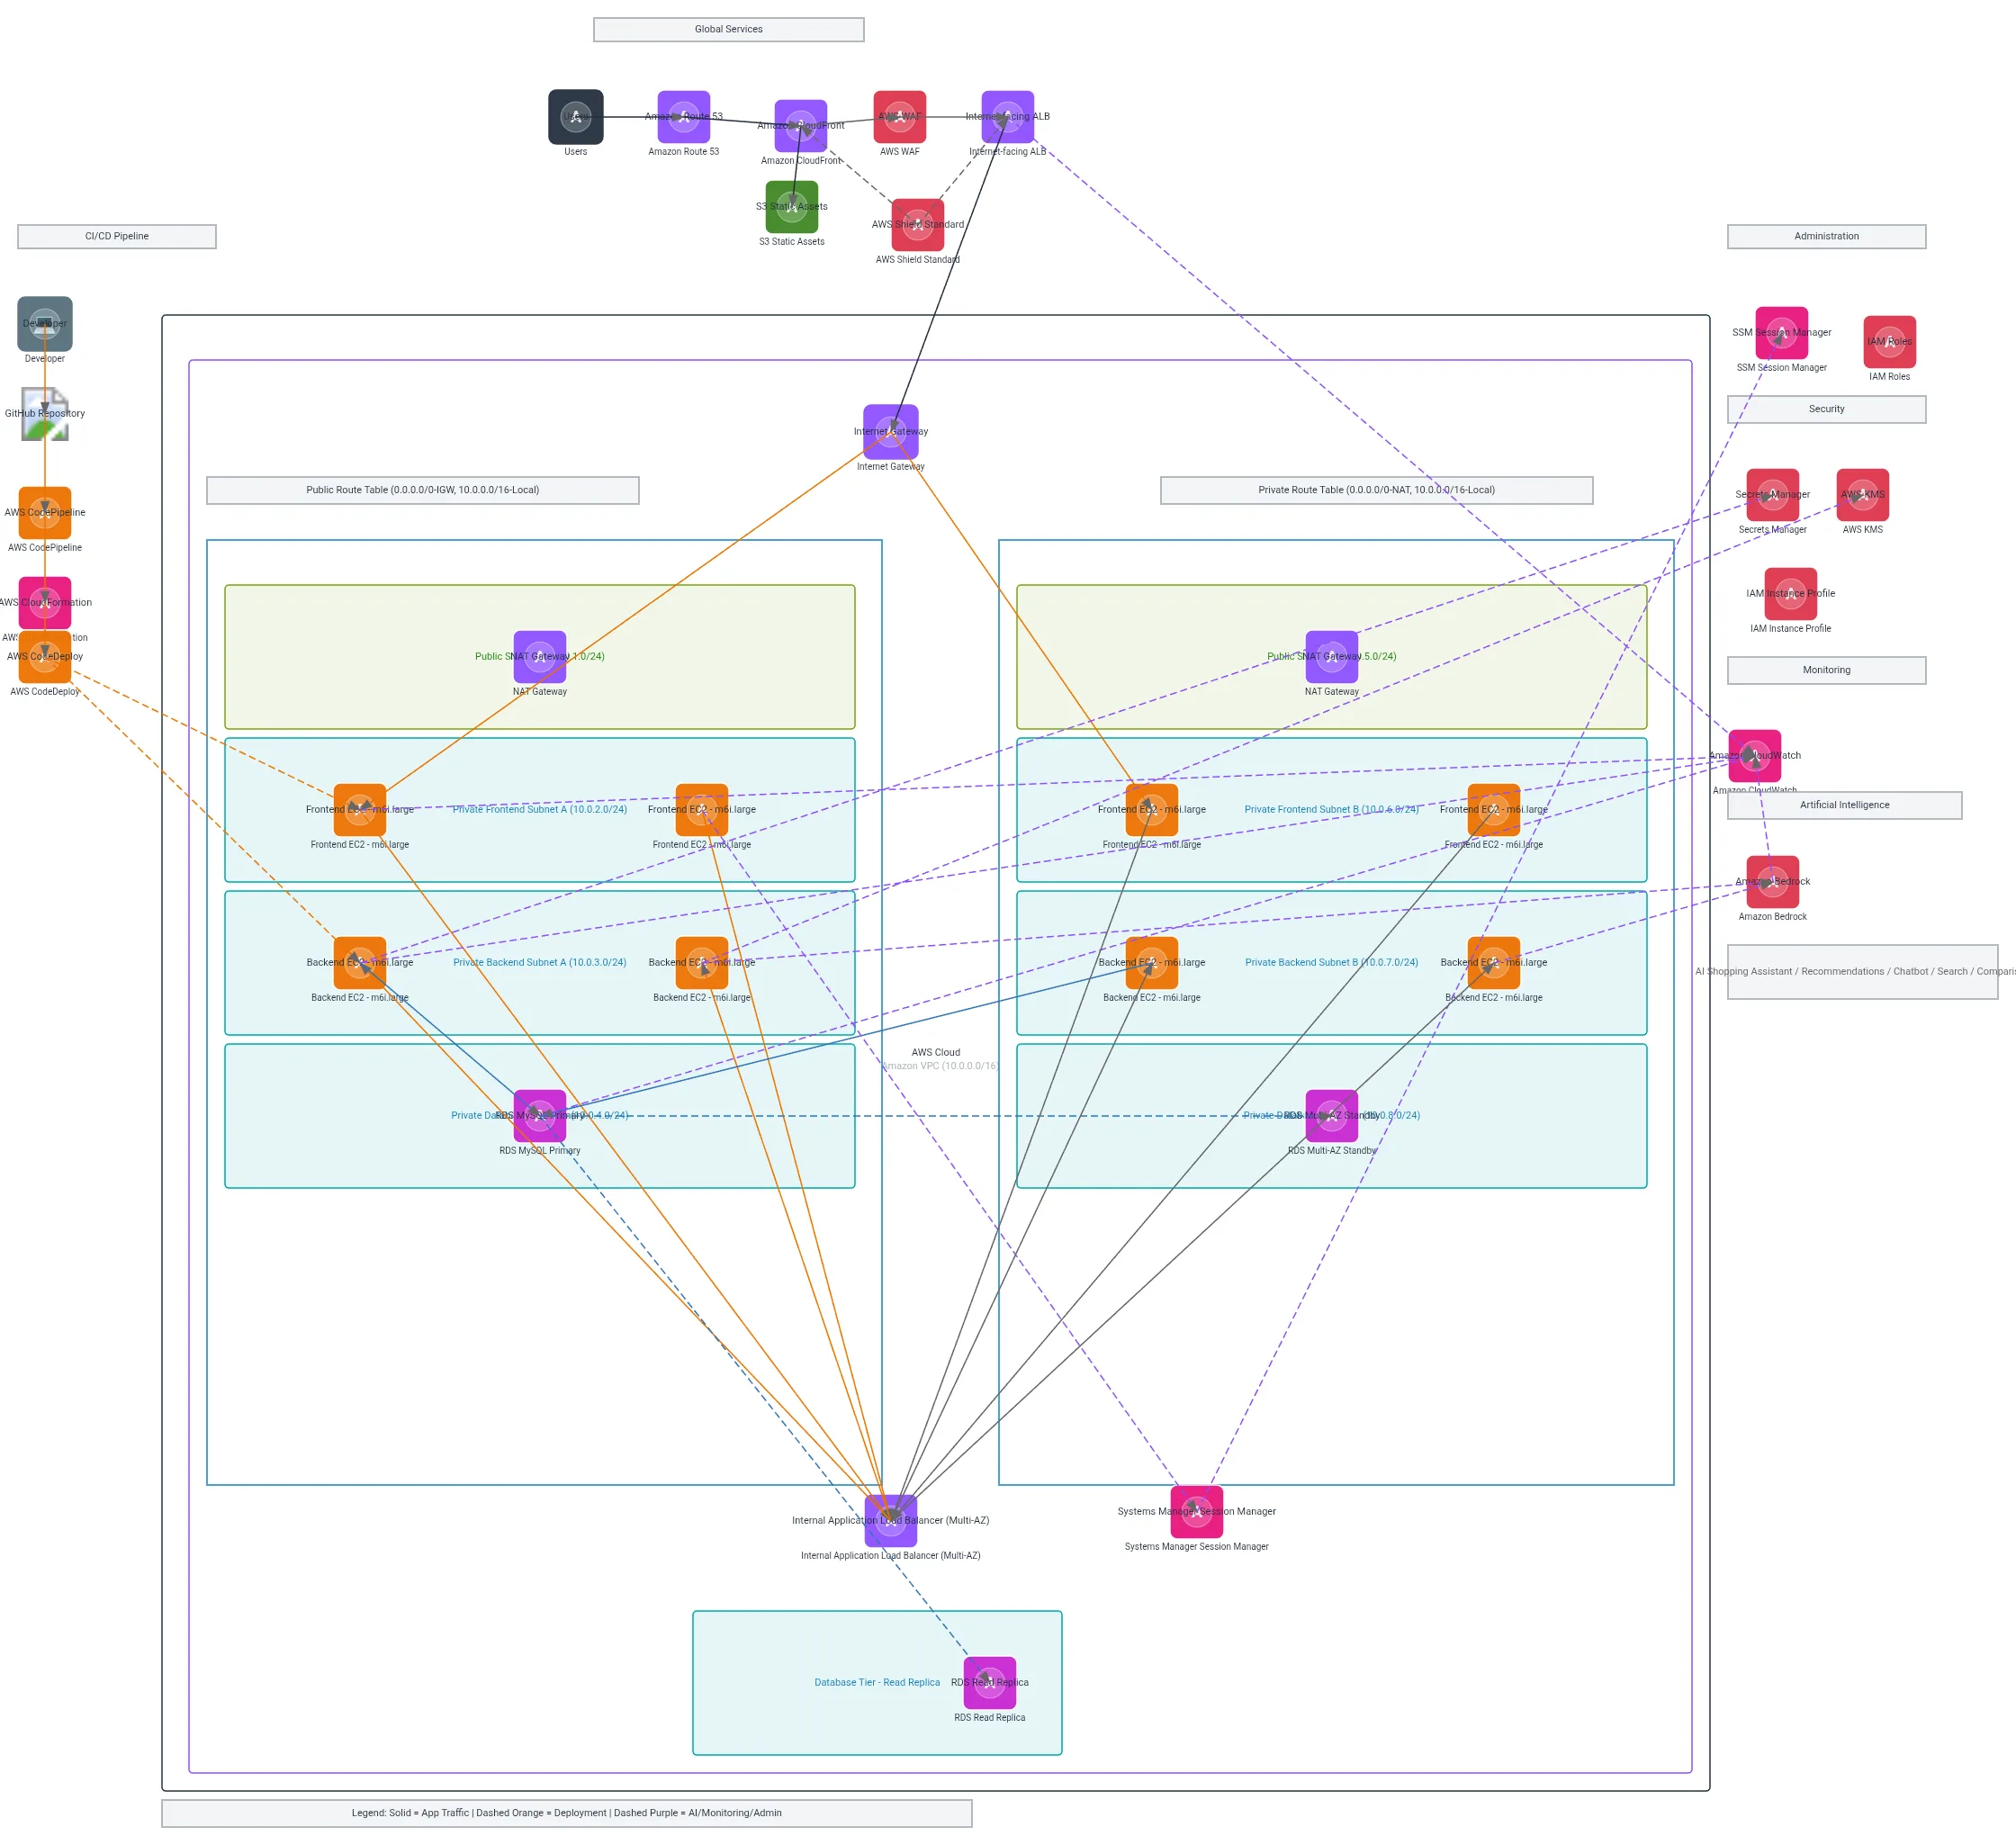The image size is (2016, 1845).
Task: Click NAT Gateway in subnet 10.0.5.0/24
Action: (x=1331, y=656)
